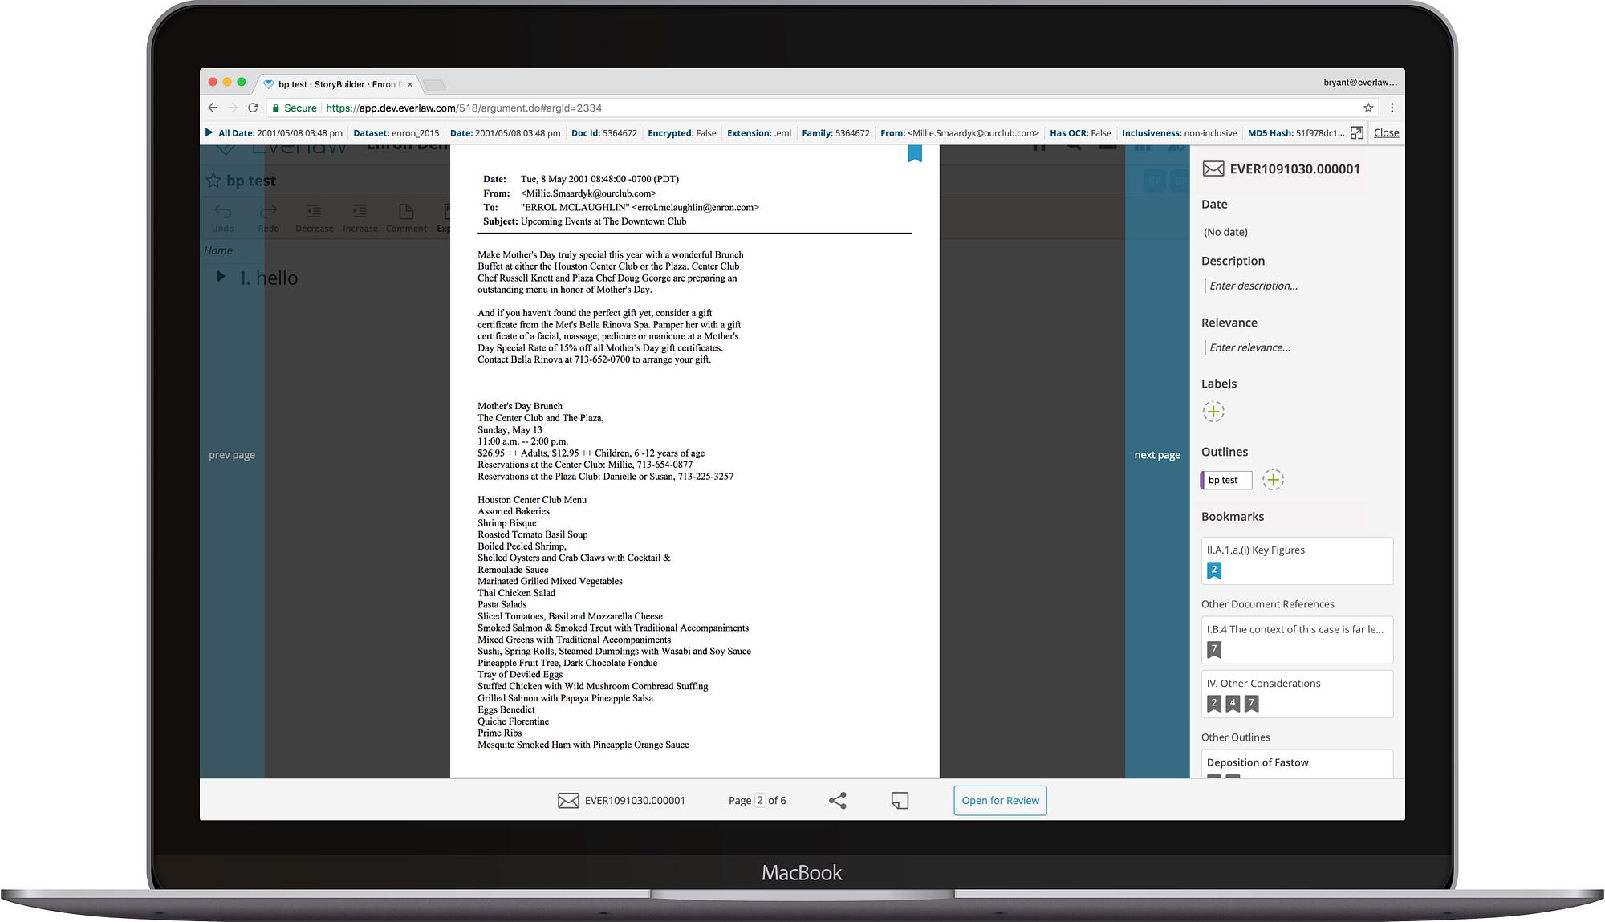Add document to another outline
This screenshot has height=922, width=1605.
tap(1273, 480)
